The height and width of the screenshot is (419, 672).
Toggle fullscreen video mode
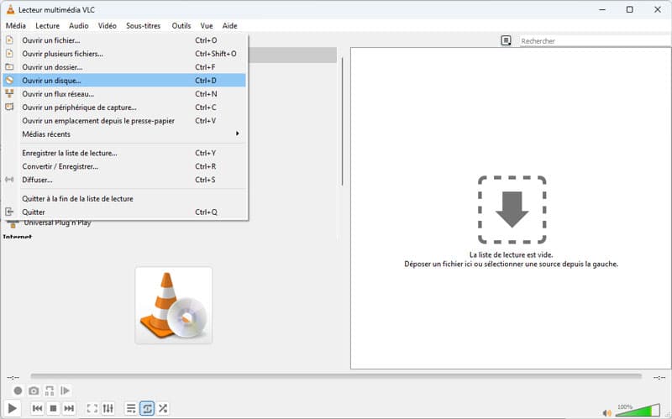click(92, 408)
